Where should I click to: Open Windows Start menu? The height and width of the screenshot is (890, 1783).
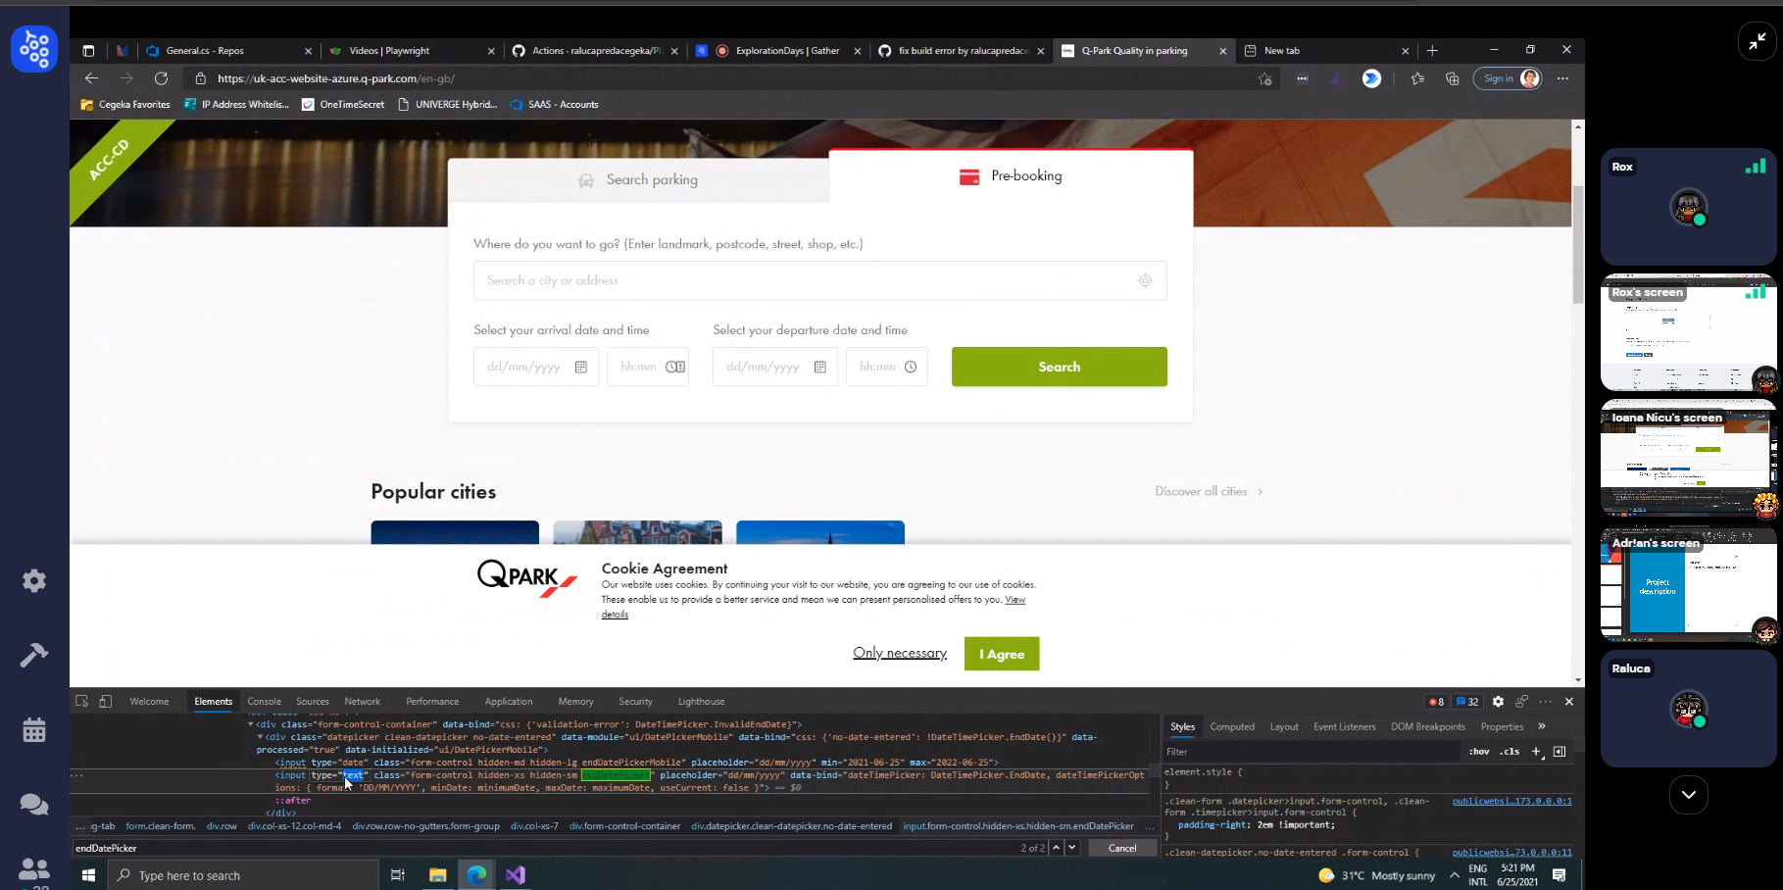click(x=88, y=875)
